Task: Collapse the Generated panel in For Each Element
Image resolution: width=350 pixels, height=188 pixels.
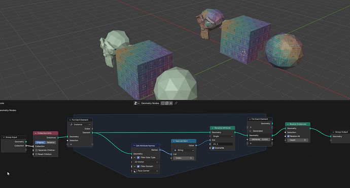Action: tap(251, 131)
